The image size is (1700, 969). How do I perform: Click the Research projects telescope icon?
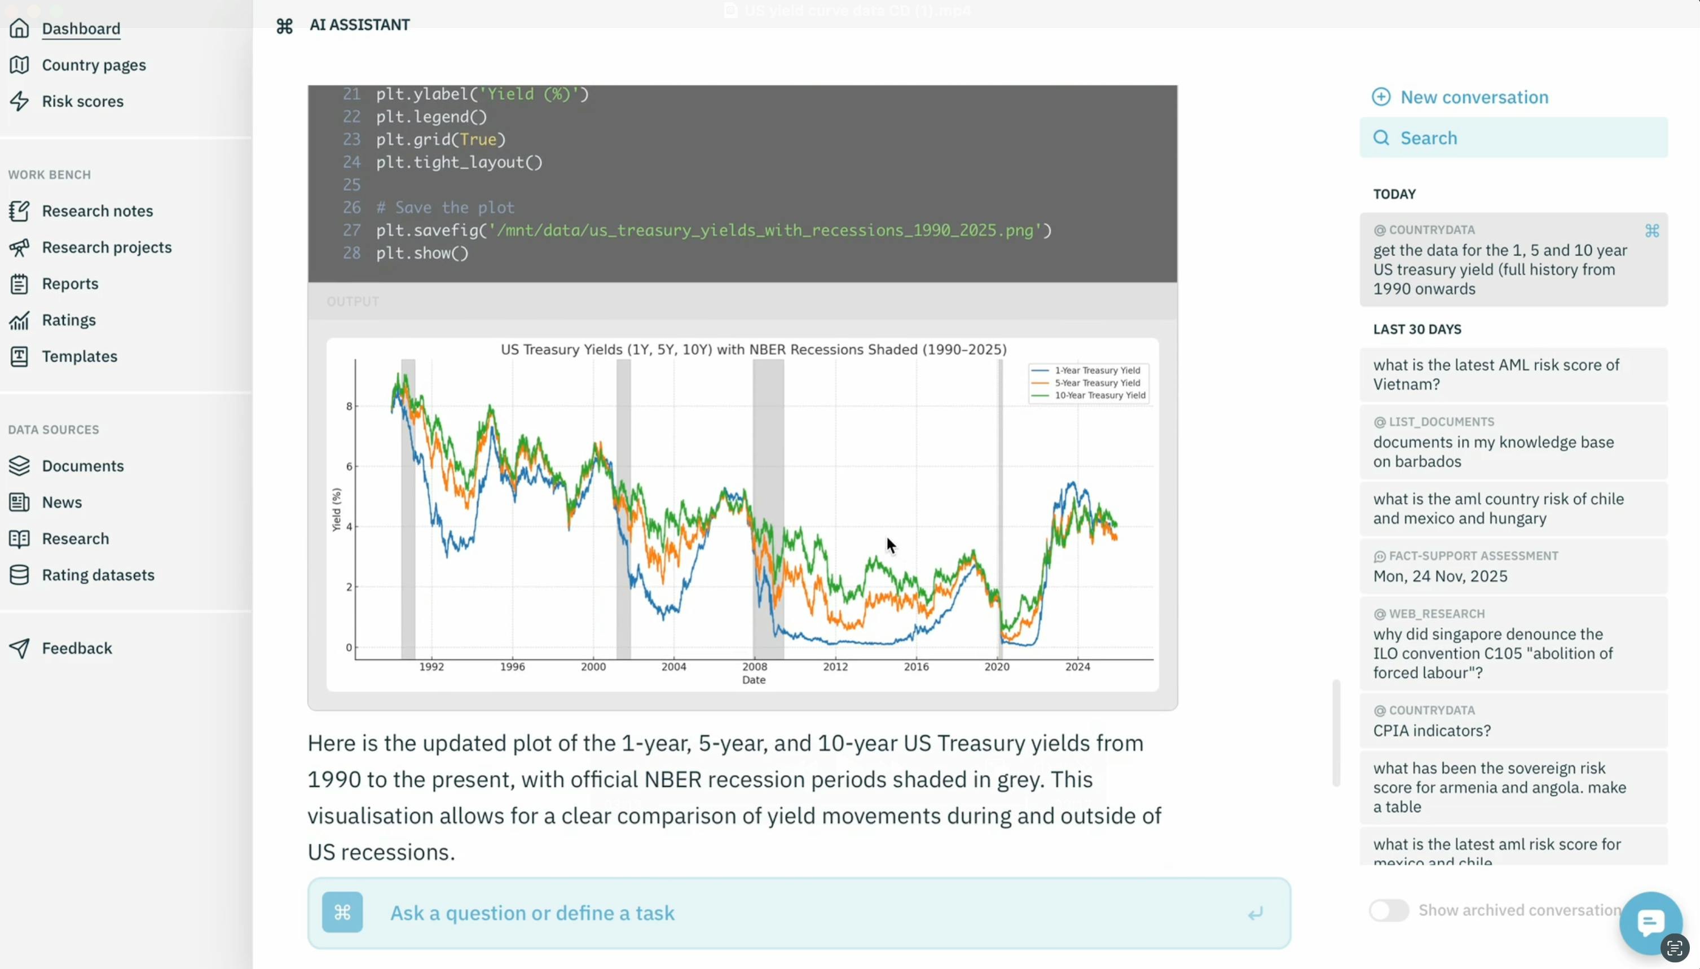[19, 248]
